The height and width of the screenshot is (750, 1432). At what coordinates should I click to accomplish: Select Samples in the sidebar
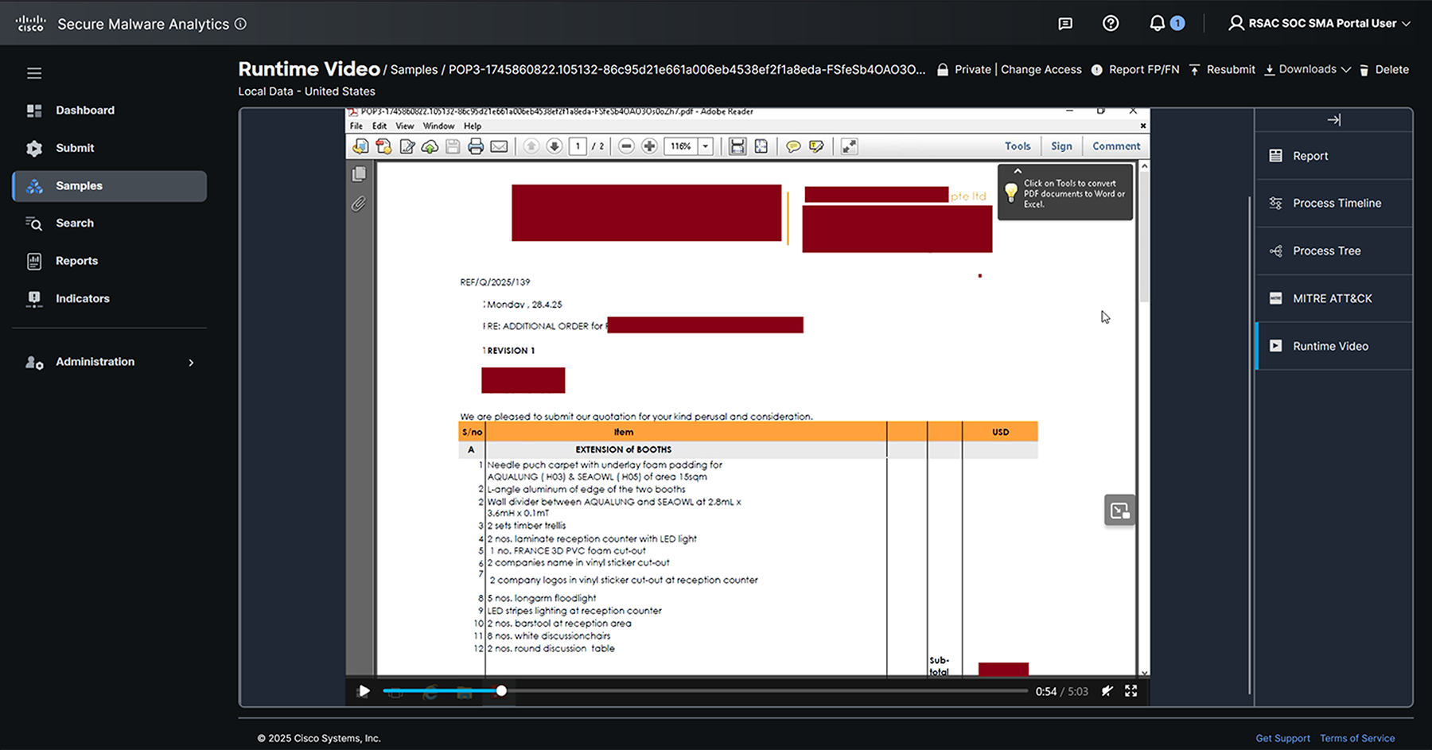click(109, 186)
